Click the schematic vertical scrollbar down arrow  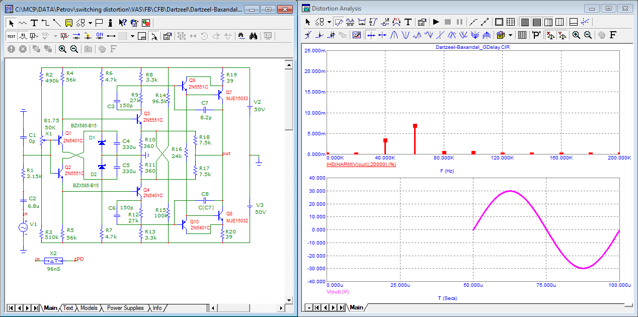point(288,299)
